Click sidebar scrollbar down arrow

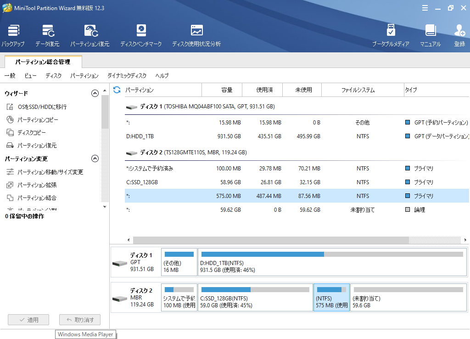[x=105, y=206]
